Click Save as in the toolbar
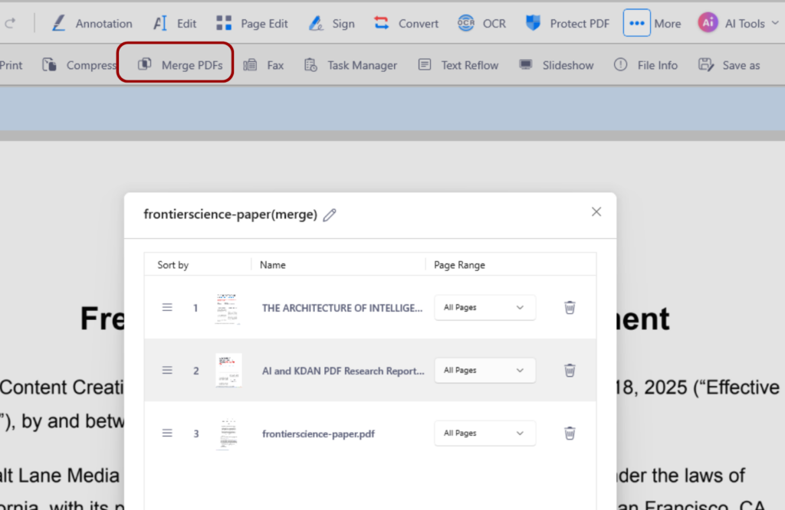 point(729,65)
